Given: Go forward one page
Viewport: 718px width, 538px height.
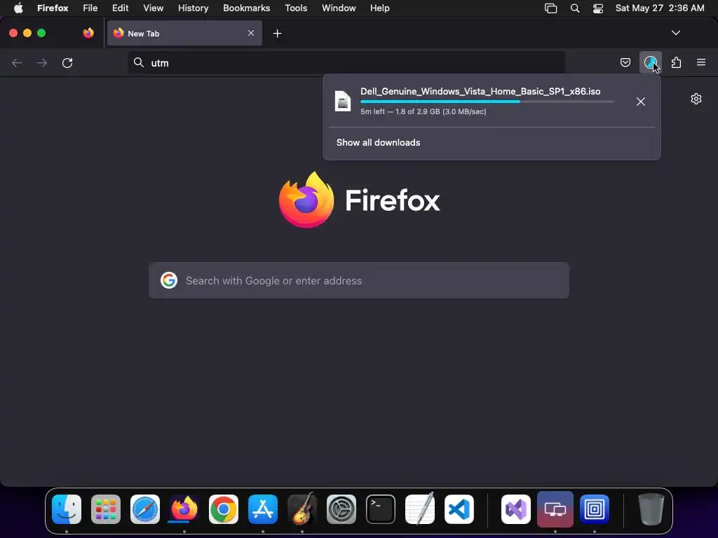Looking at the screenshot, I should coord(42,62).
